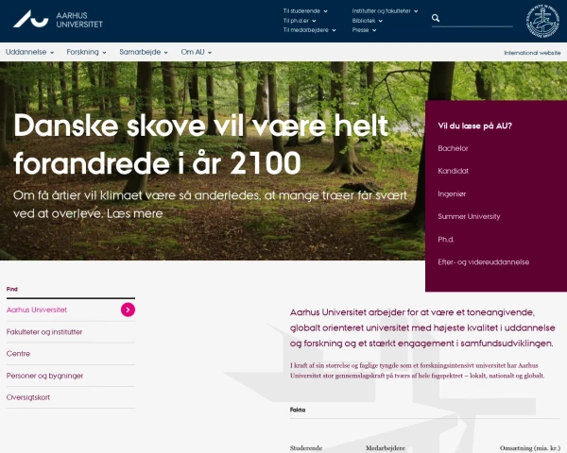Image resolution: width=567 pixels, height=453 pixels.
Task: Click the pink arrow beside Aarhus Universitet
Action: (x=128, y=310)
